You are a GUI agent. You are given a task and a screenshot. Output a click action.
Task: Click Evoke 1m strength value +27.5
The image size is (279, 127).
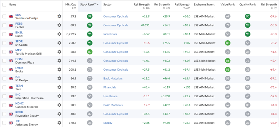click(146, 69)
